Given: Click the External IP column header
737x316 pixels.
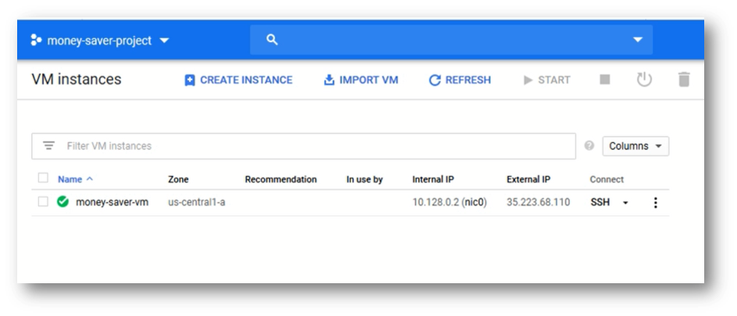Looking at the screenshot, I should click(x=529, y=179).
